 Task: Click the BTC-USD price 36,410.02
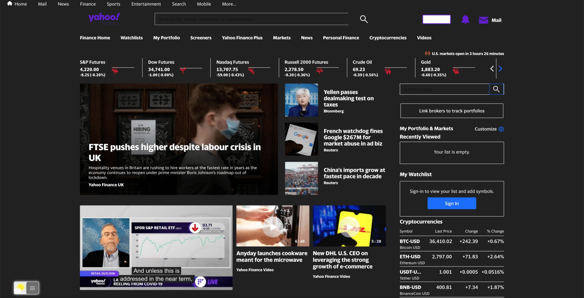click(x=441, y=241)
